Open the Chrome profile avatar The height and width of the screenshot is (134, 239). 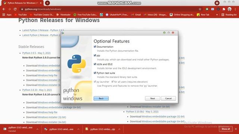pyautogui.click(x=230, y=9)
